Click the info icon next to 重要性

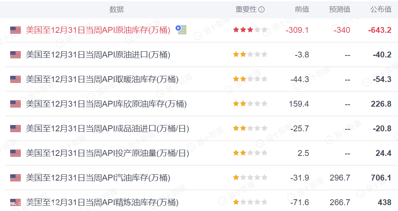(x=261, y=10)
